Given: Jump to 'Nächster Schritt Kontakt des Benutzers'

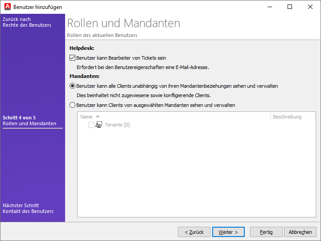Looking at the screenshot, I should 28,208.
